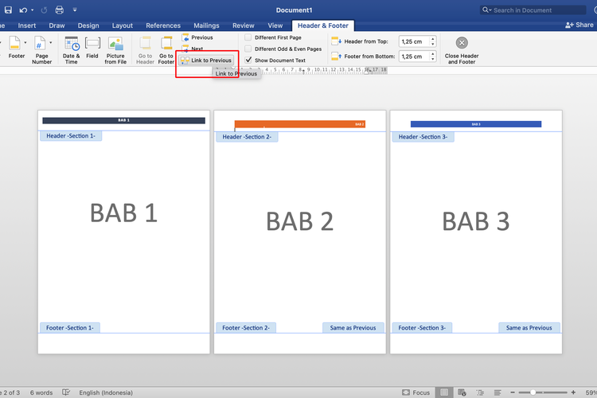Click the Header -Section 2- label
This screenshot has width=597, height=398.
(x=247, y=137)
